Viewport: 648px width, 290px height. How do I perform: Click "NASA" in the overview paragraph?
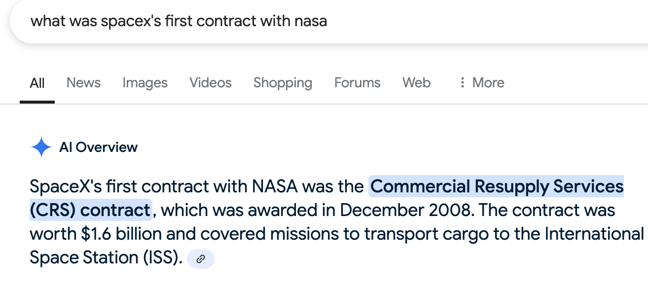[x=275, y=186]
